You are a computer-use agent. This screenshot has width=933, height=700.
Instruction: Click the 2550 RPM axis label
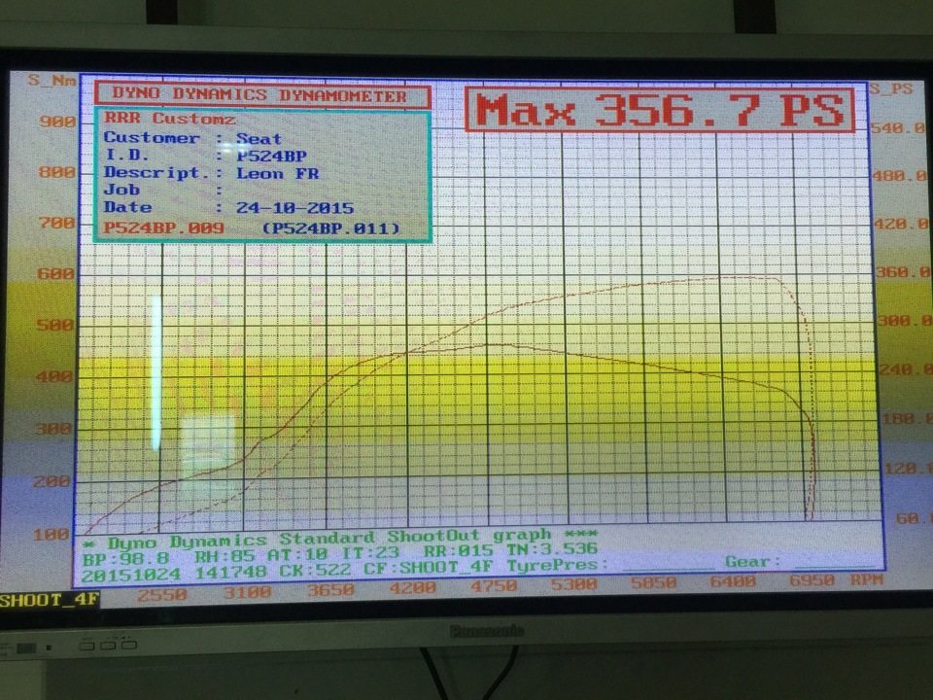162,595
